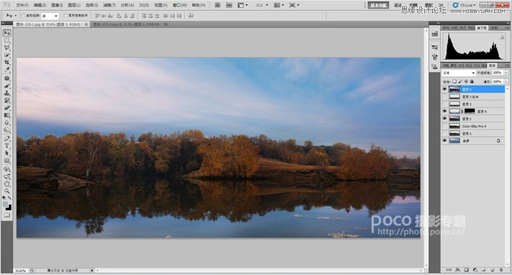This screenshot has height=275, width=512.
Task: Select the Horizontal Type tool
Action: click(x=7, y=146)
